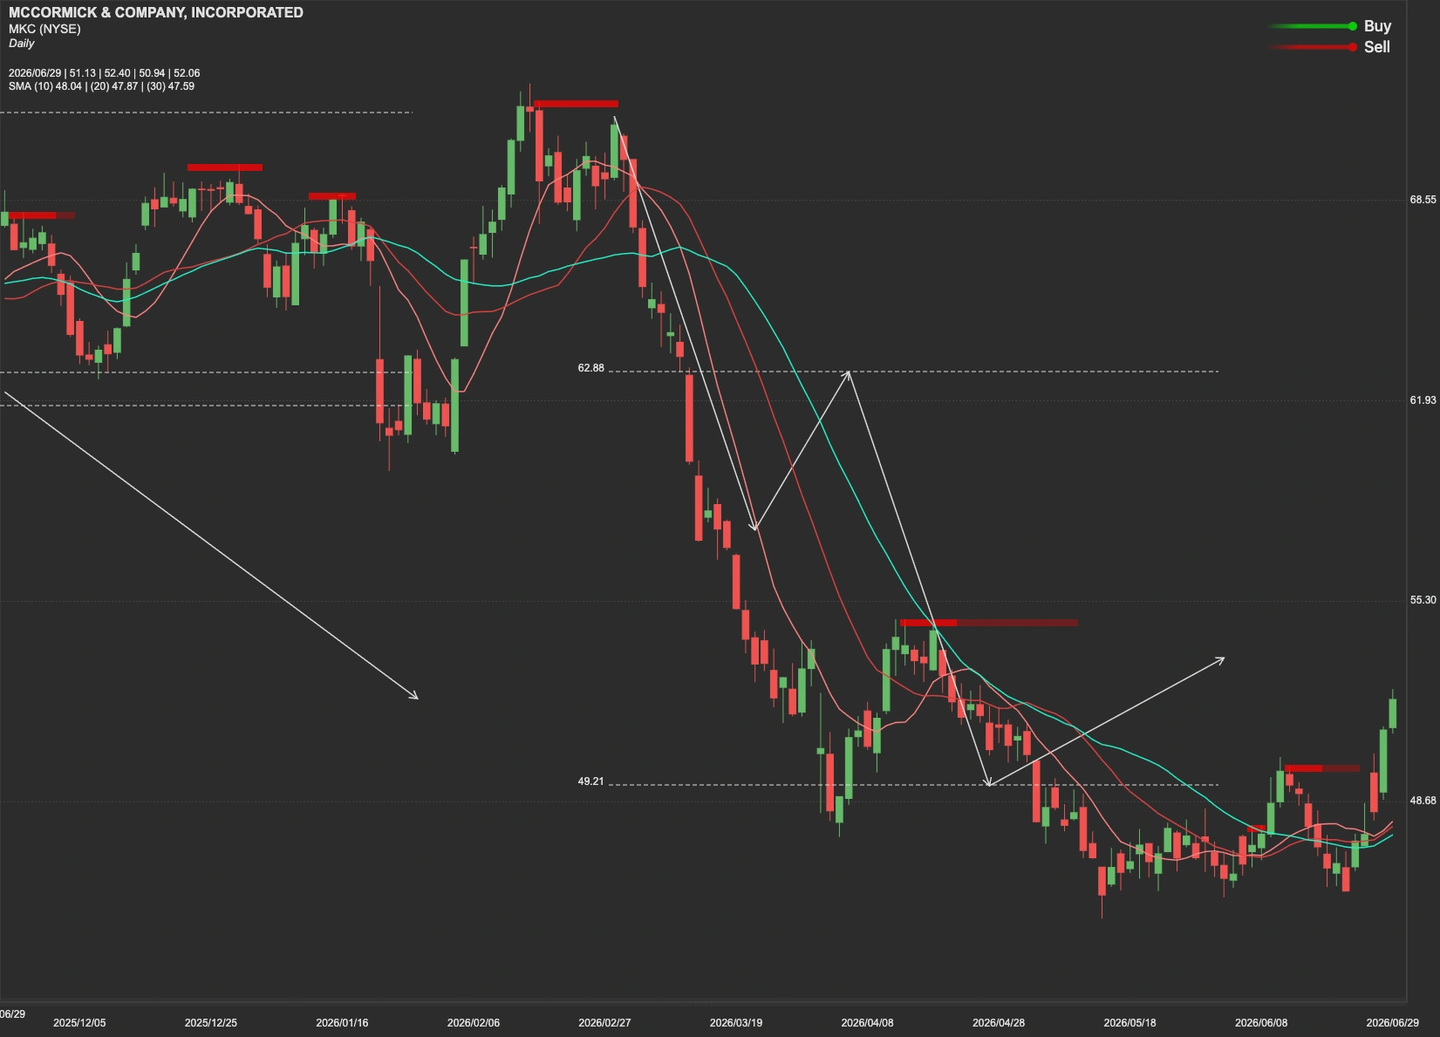Click the 2026/04/28 date axis label
The width and height of the screenshot is (1440, 1037).
tap(999, 1022)
